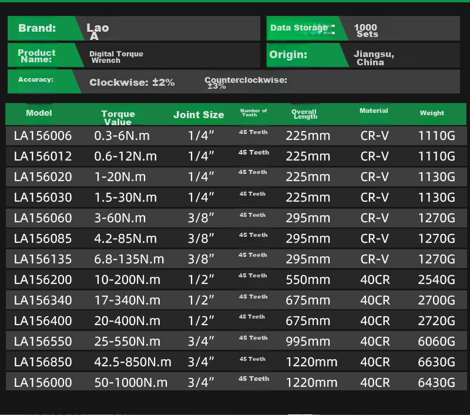The width and height of the screenshot is (470, 415).
Task: Select the "550mm" overall length cell
Action: (308, 280)
